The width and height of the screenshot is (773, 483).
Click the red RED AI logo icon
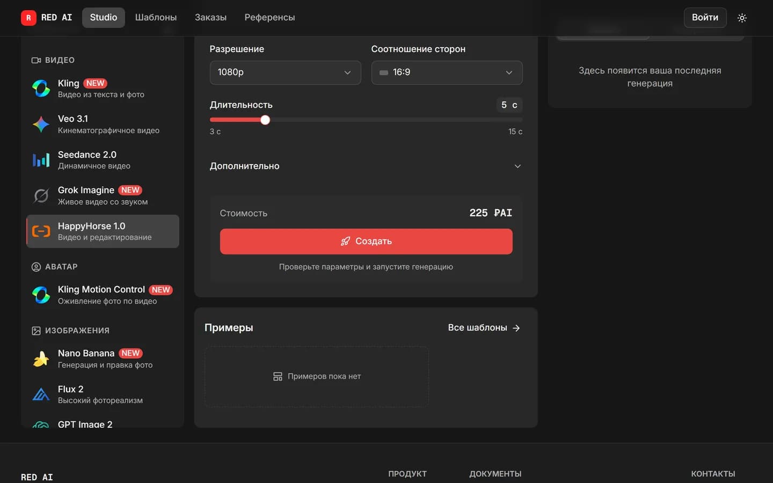pos(28,18)
